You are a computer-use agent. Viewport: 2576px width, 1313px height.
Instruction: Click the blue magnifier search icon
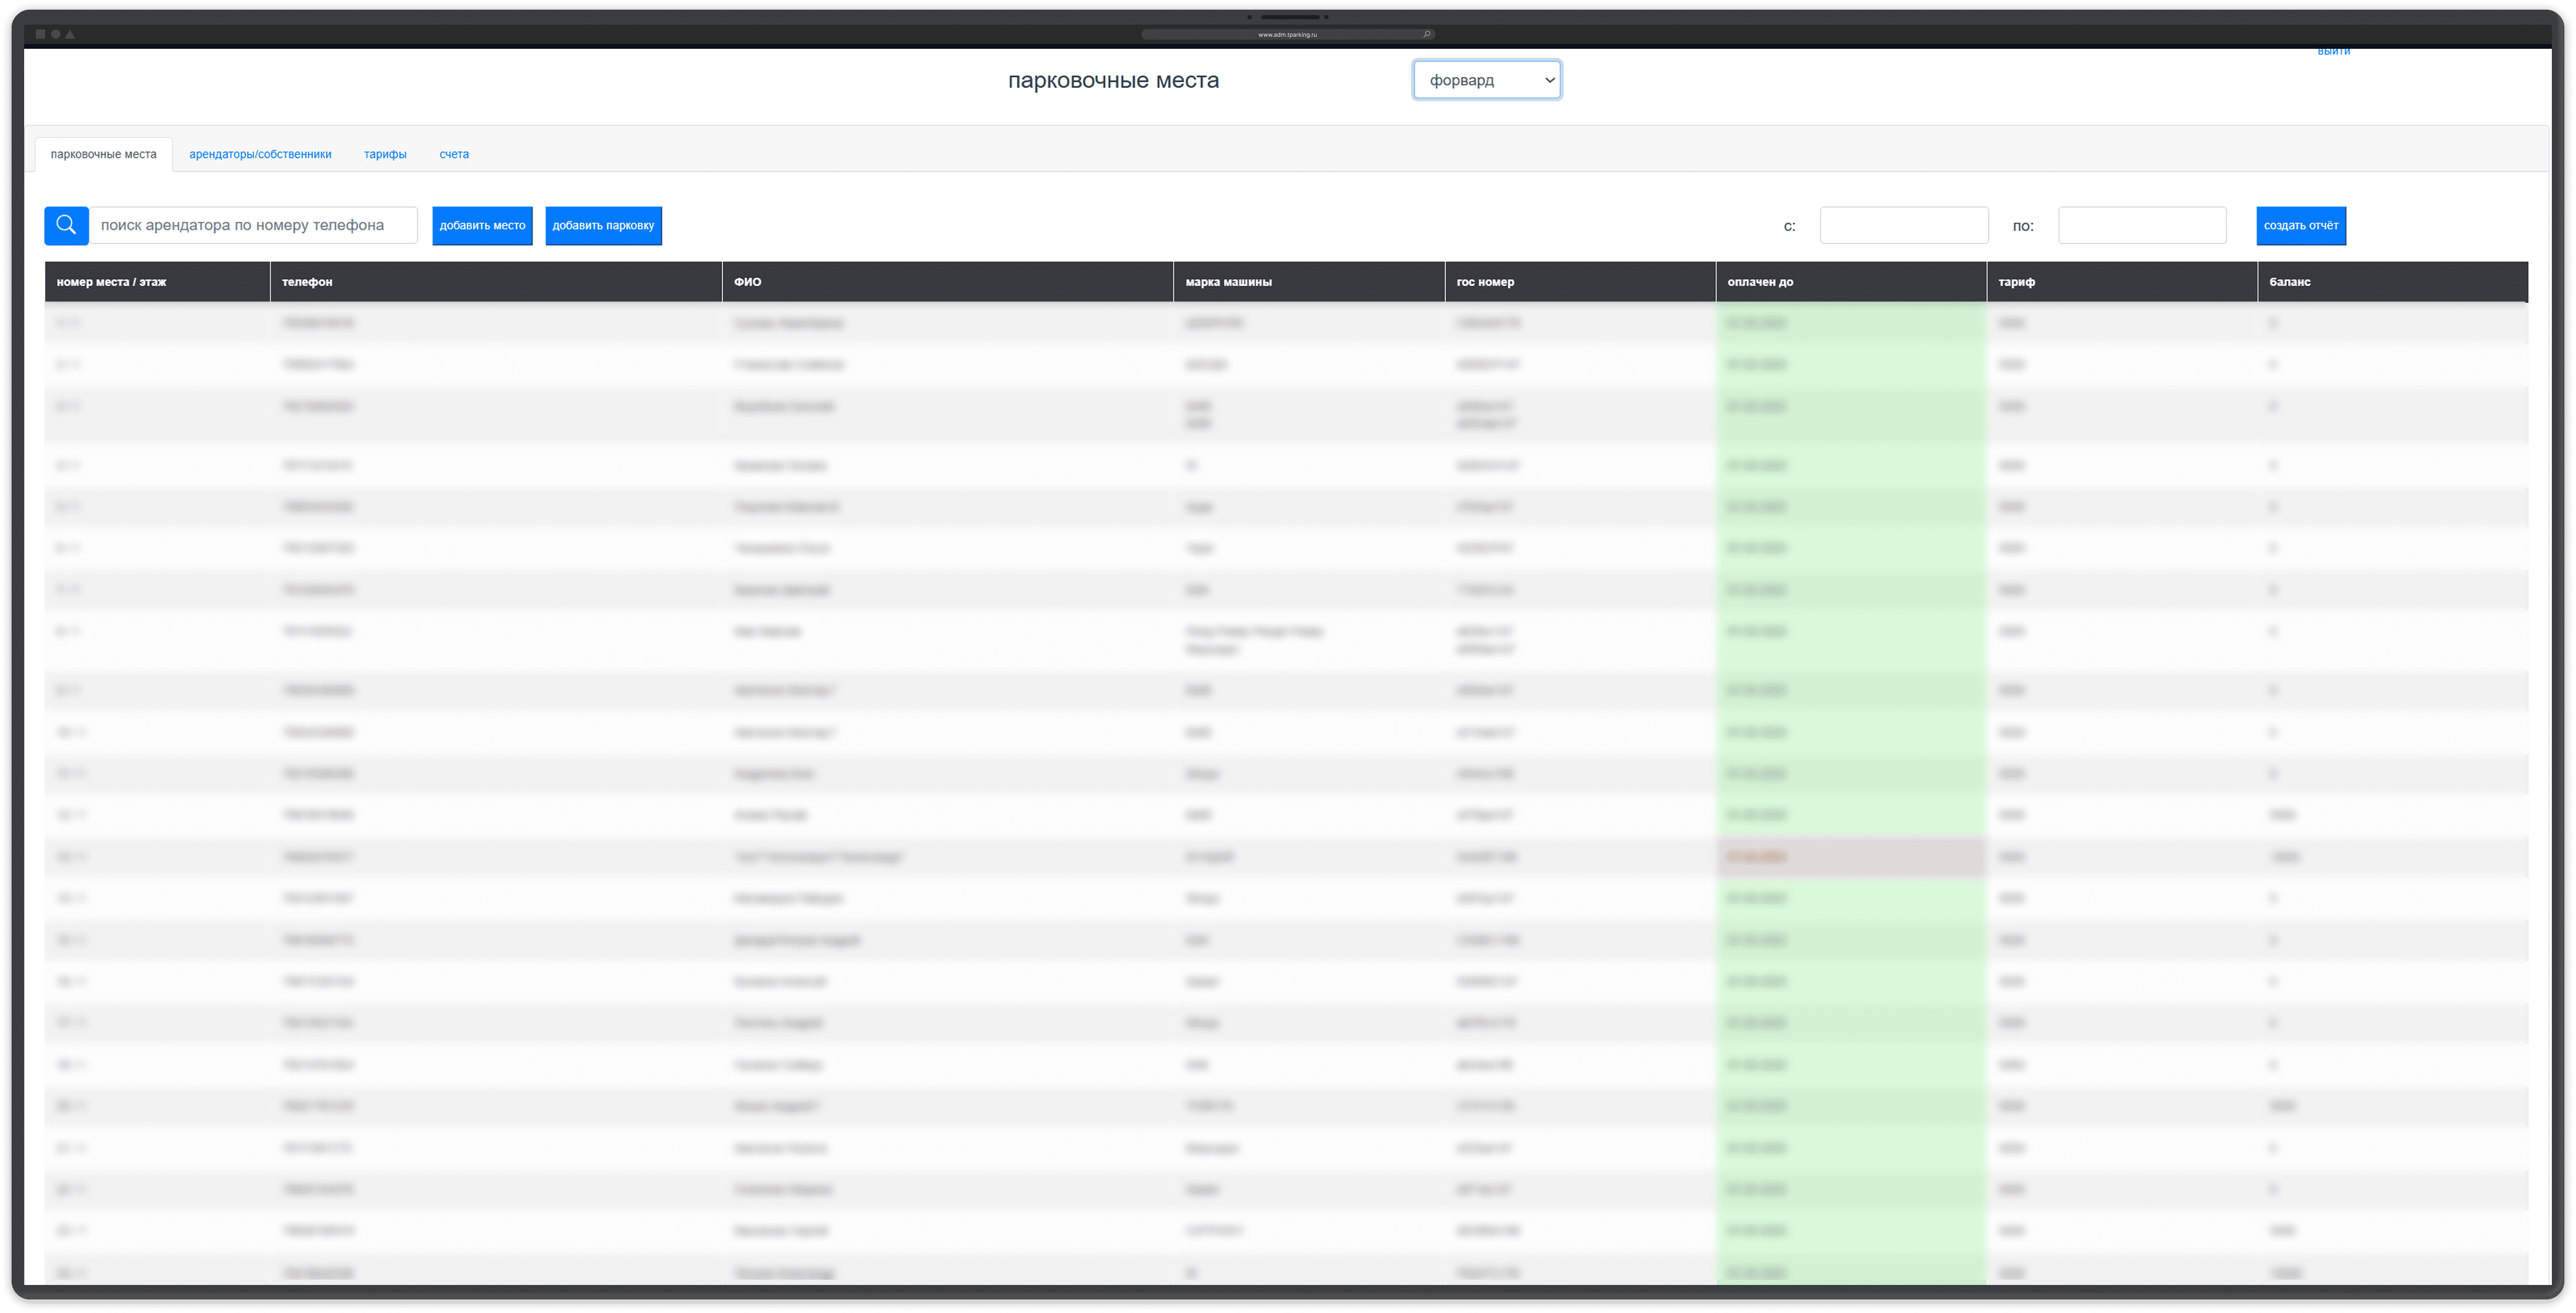tap(66, 225)
